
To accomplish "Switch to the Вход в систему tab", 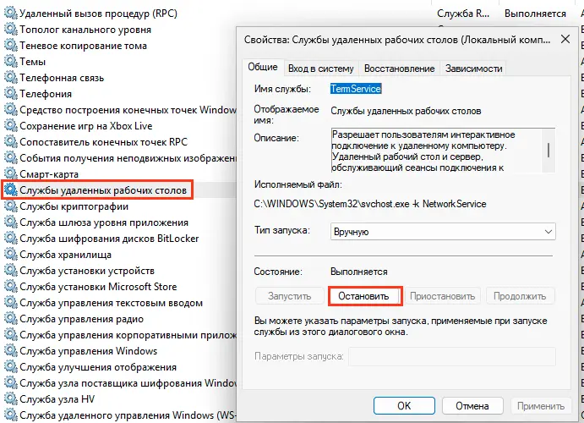I will (321, 69).
